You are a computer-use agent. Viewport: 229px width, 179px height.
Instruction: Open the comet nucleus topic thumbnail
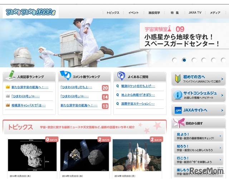click(x=32, y=155)
